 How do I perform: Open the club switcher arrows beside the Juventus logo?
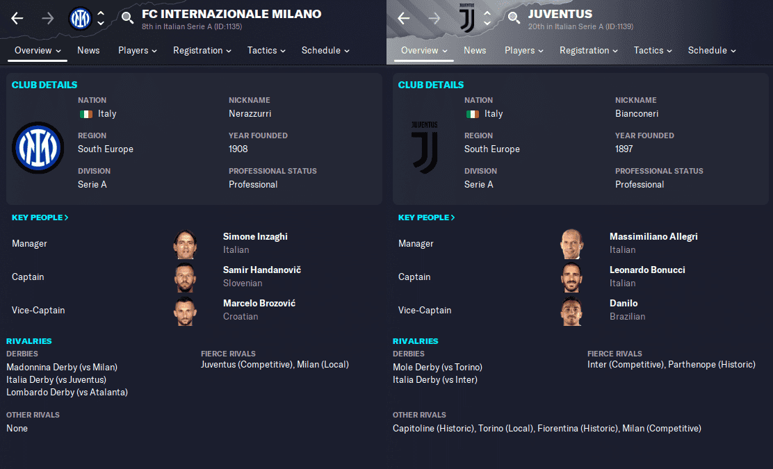point(487,19)
